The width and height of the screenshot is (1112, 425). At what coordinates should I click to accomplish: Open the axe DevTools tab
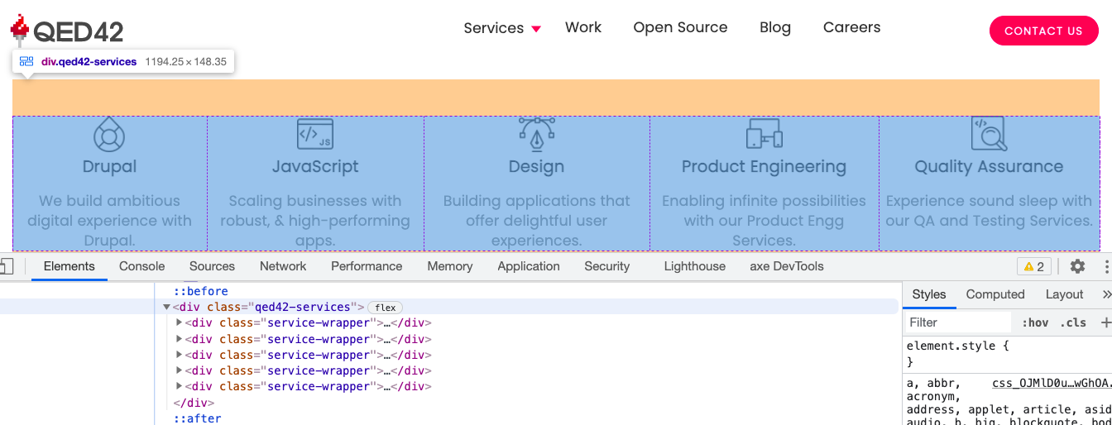[x=787, y=266]
